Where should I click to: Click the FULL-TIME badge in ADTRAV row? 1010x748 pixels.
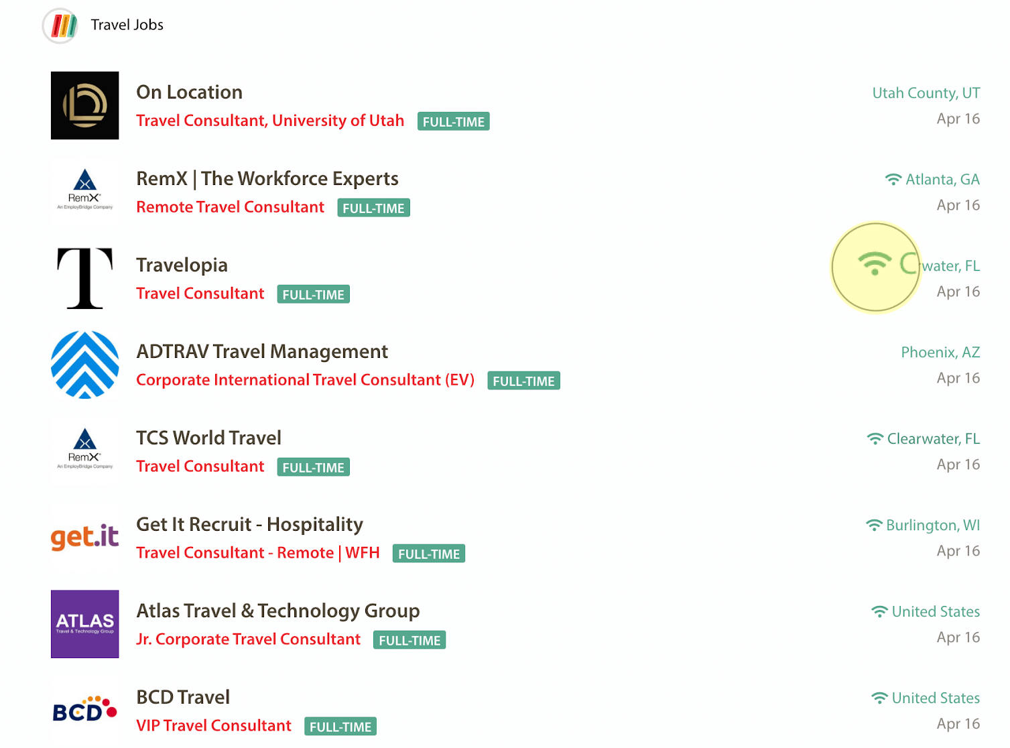click(x=523, y=381)
